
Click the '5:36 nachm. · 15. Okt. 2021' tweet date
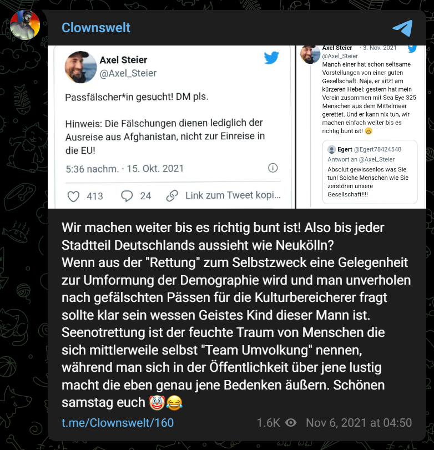tap(124, 169)
